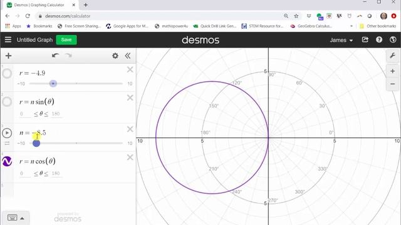
Task: Expand keyboard with up arrow
Action: 23,218
